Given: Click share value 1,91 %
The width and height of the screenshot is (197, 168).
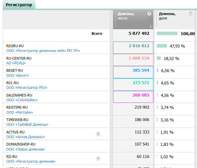Looking at the screenshot, I should (167, 132).
